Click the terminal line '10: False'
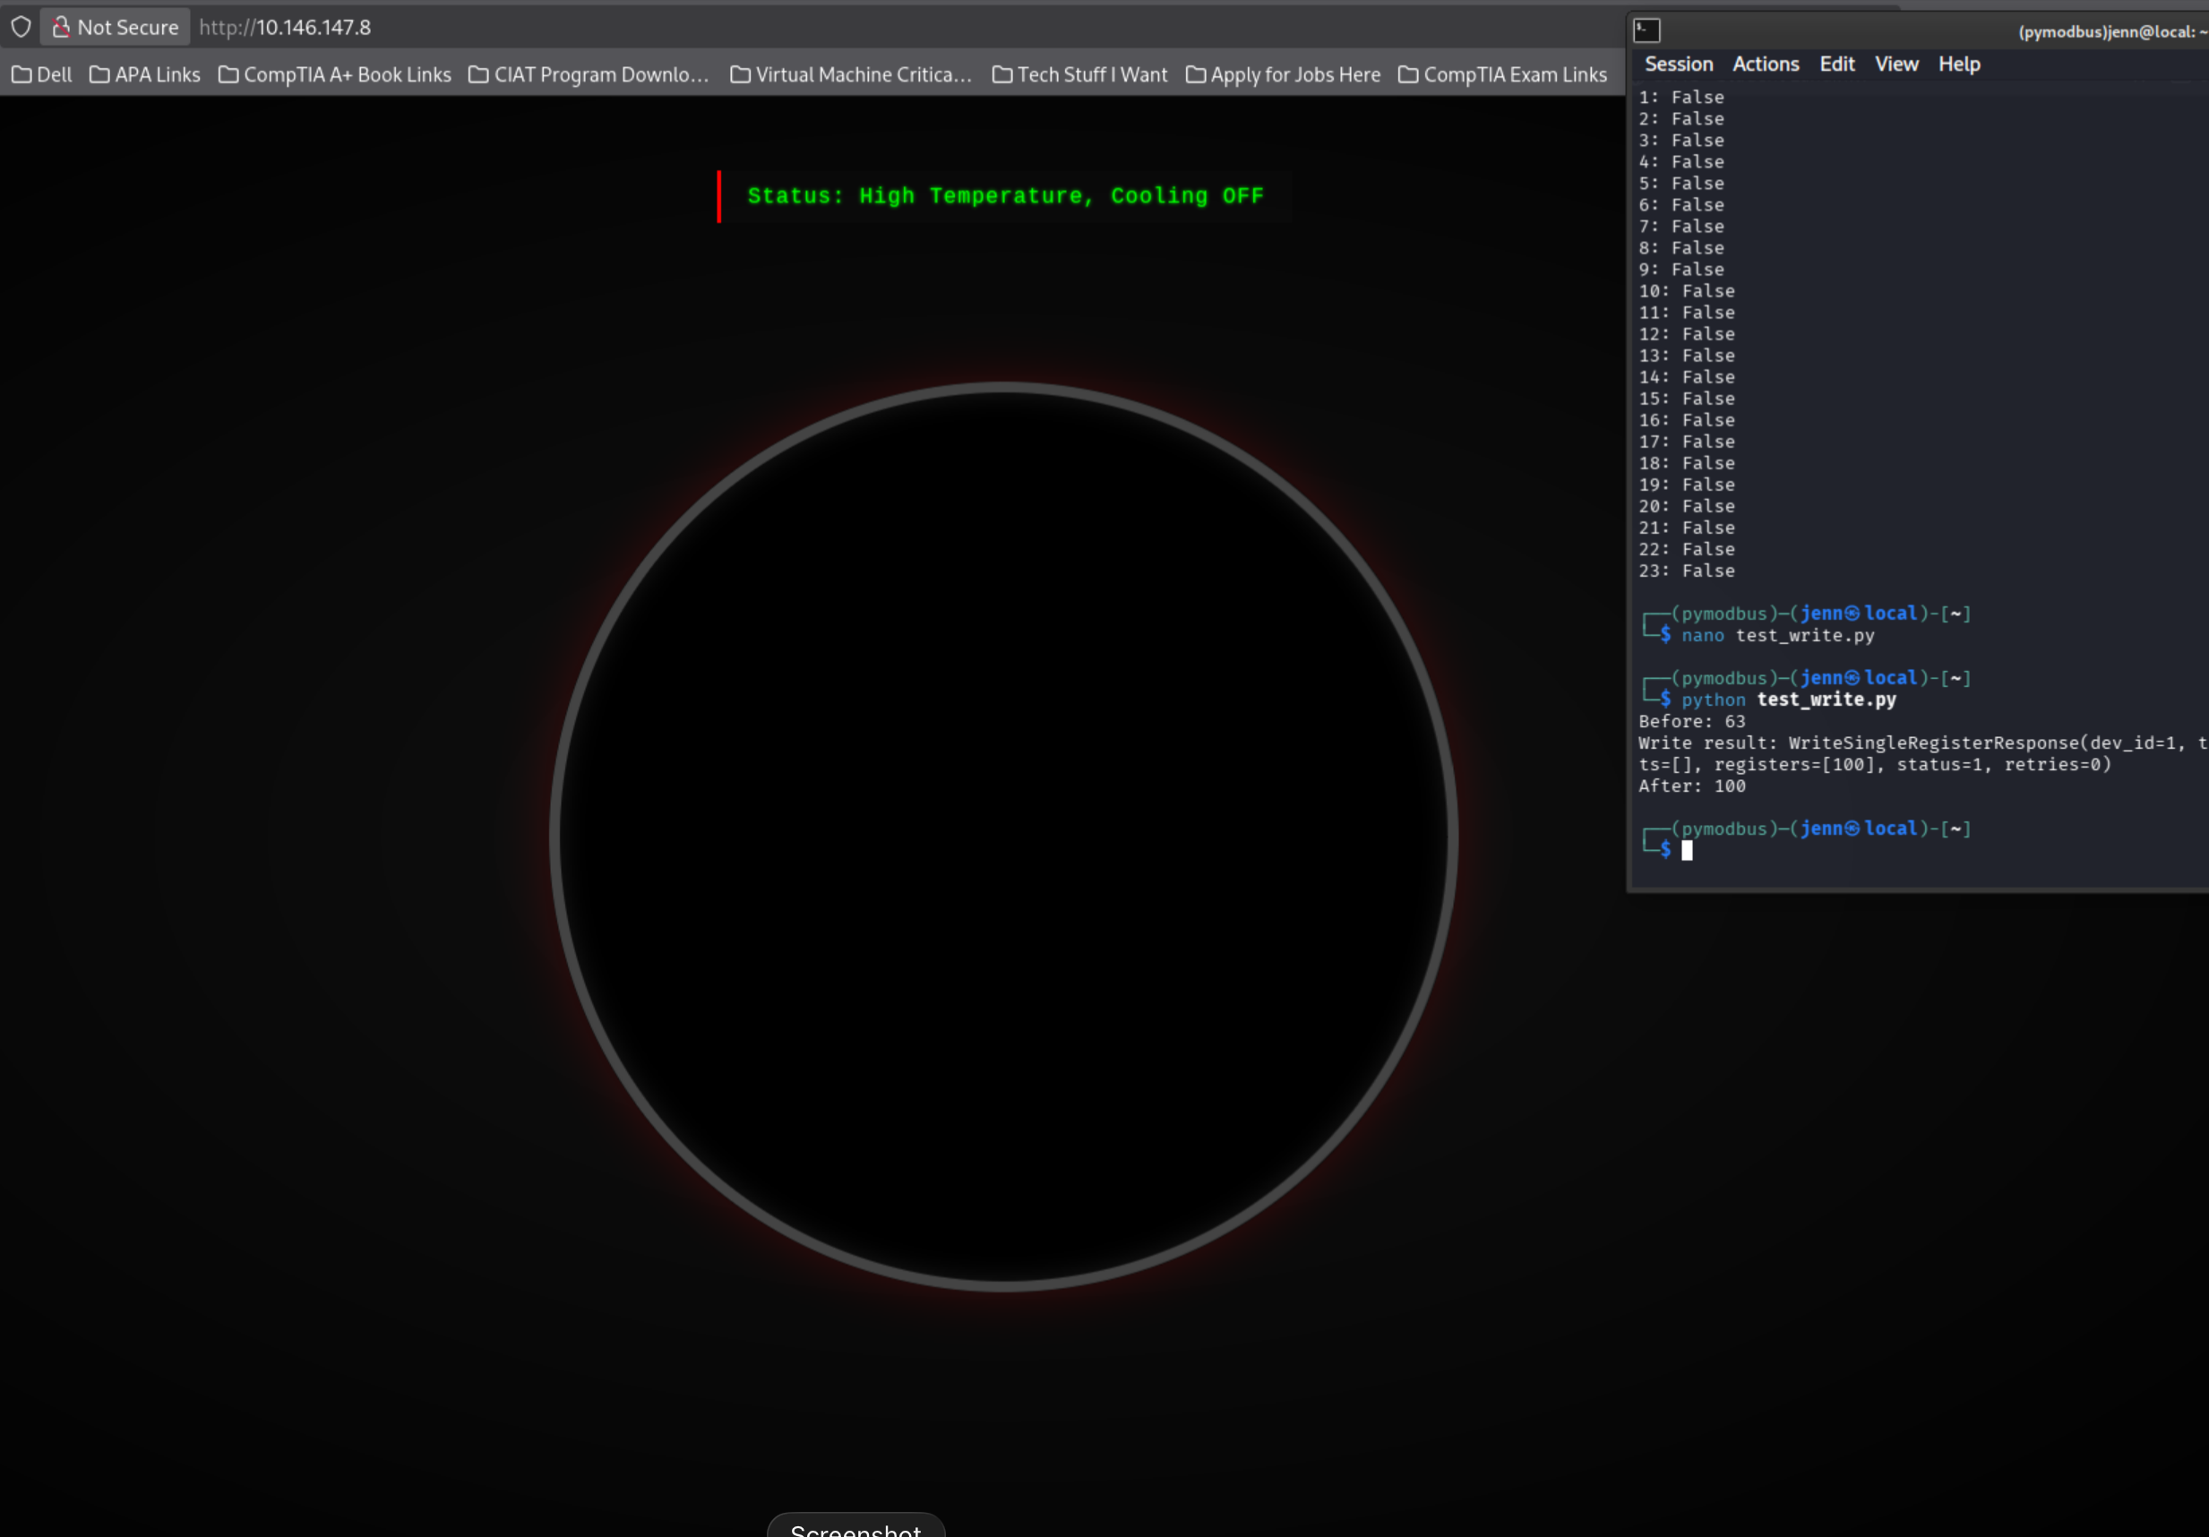The width and height of the screenshot is (2209, 1537). click(x=1687, y=290)
